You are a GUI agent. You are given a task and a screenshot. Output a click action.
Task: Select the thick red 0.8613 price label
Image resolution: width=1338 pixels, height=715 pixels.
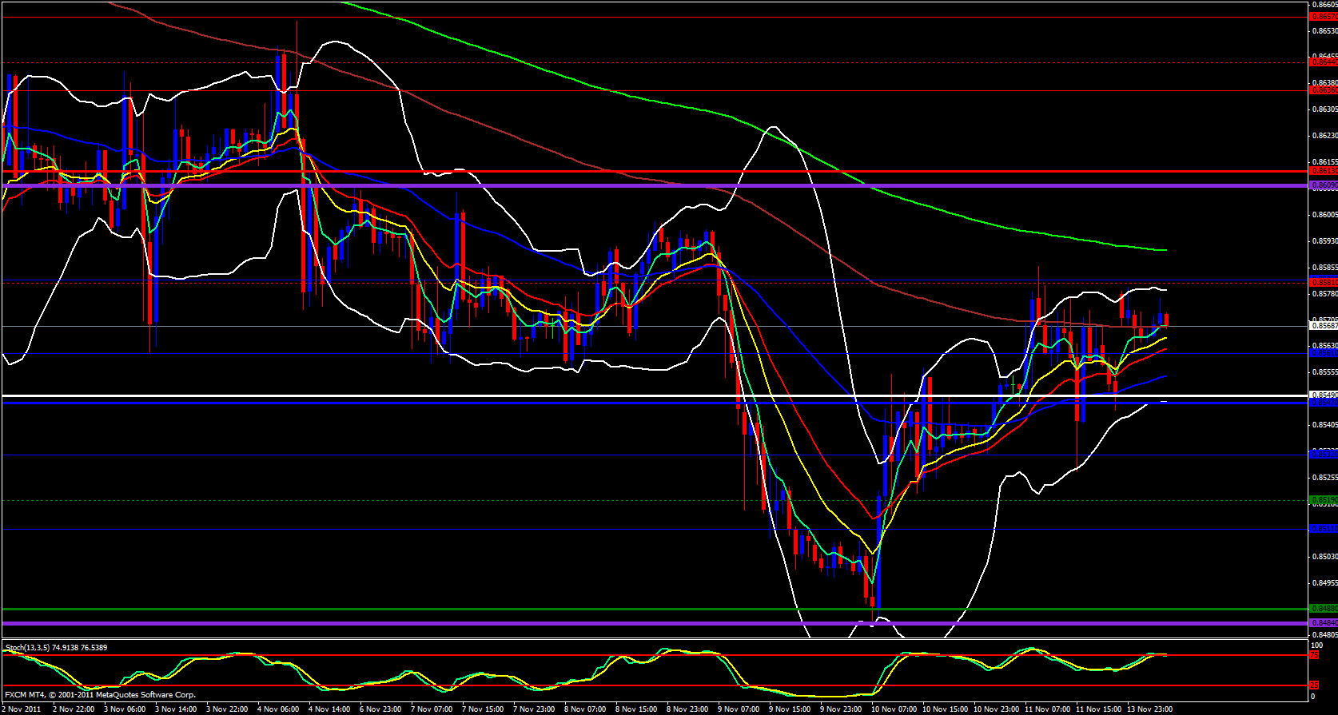[x=1323, y=171]
